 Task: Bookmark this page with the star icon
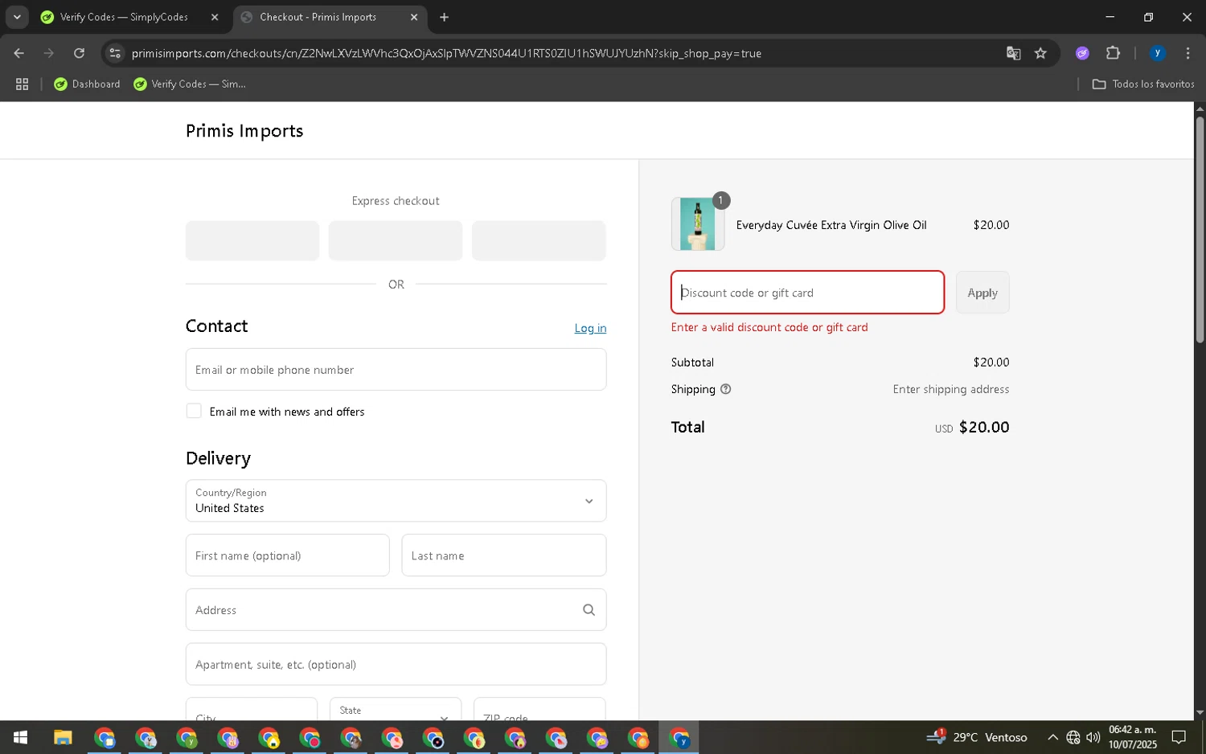(x=1040, y=53)
